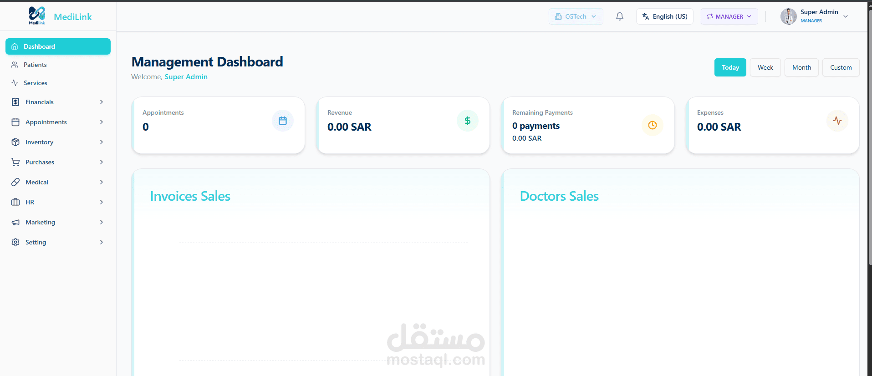
Task: Click the Management Dashboard title
Action: (207, 62)
